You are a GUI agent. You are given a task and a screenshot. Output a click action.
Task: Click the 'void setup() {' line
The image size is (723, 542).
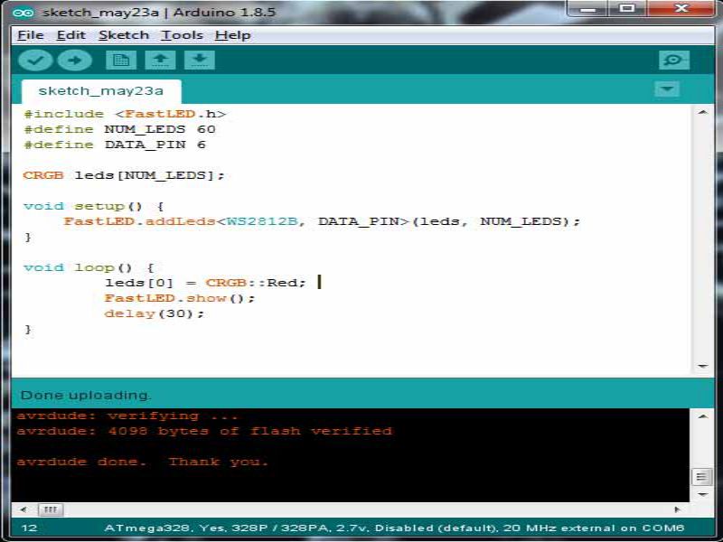[94, 206]
